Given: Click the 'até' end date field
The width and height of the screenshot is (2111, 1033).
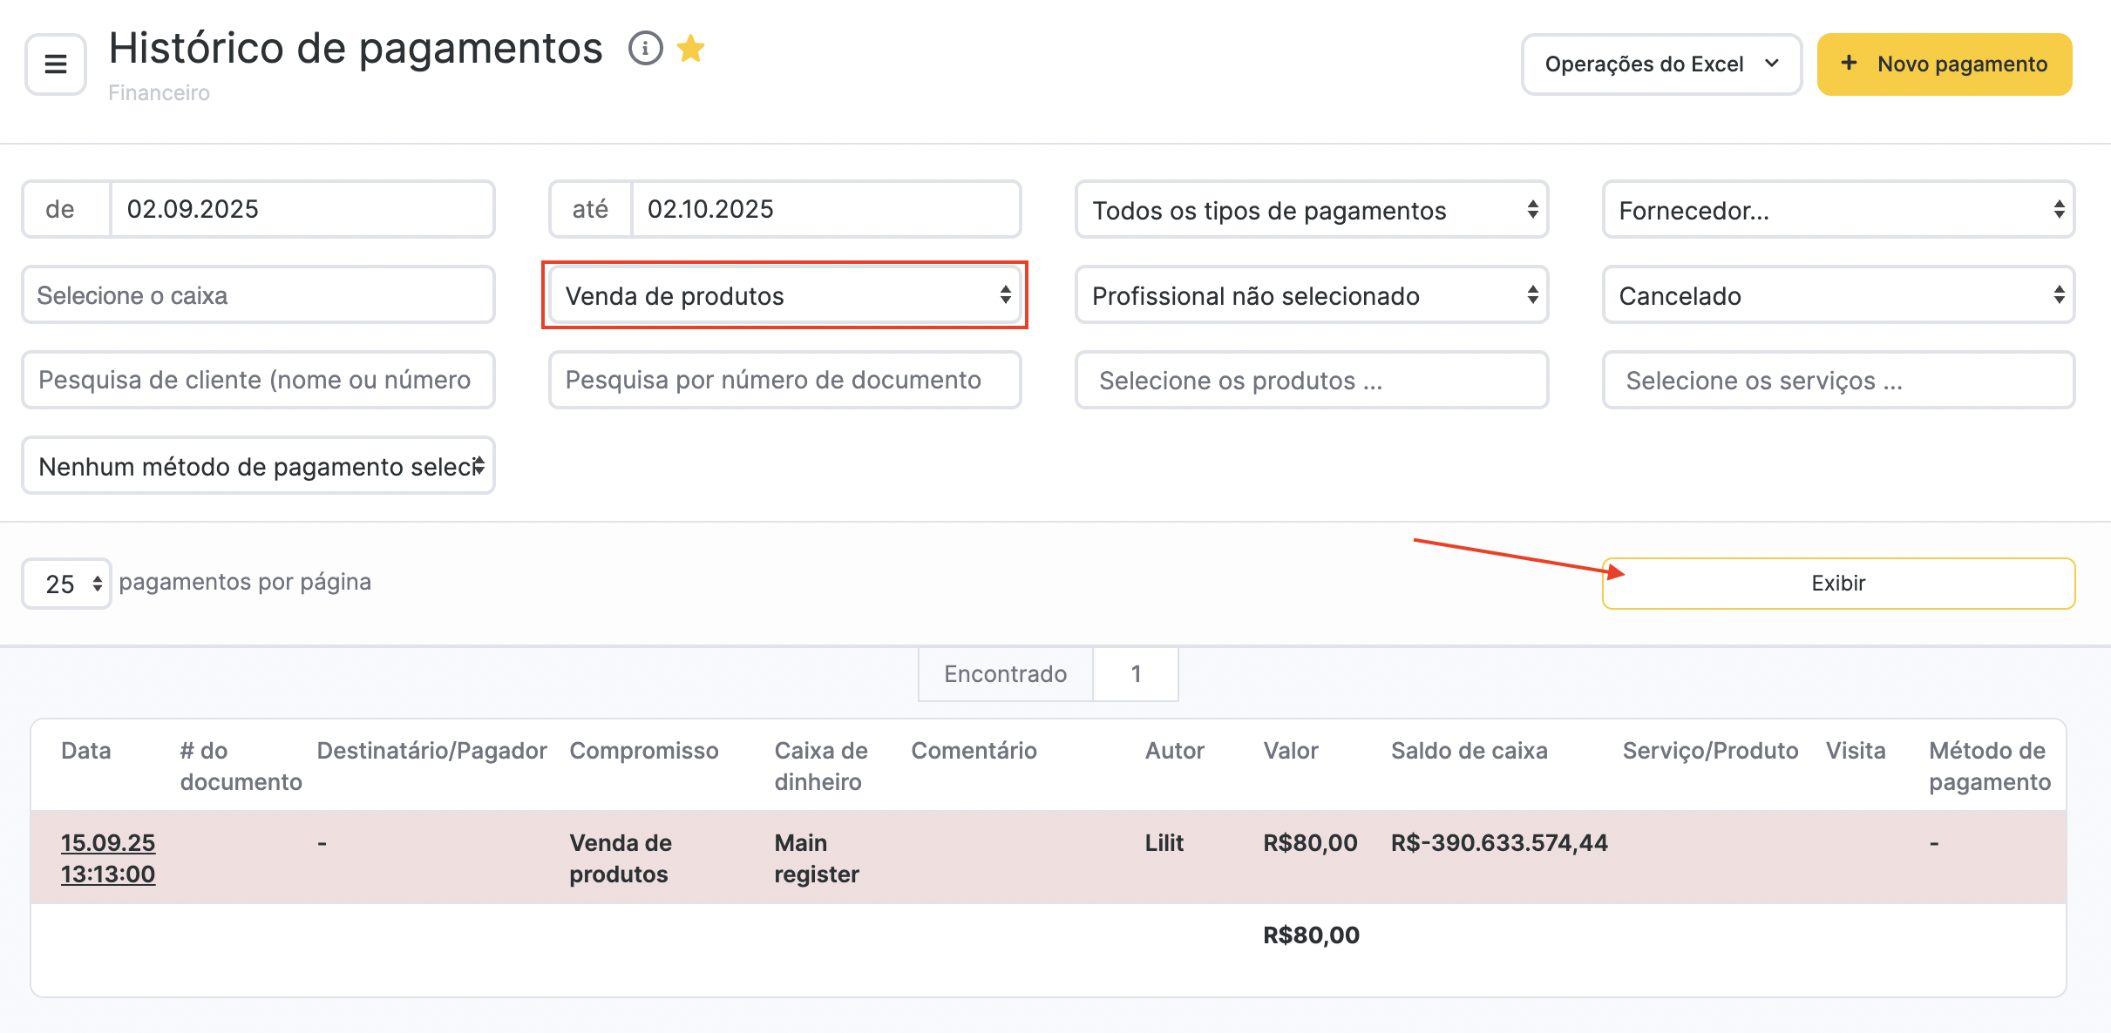Looking at the screenshot, I should (x=824, y=209).
